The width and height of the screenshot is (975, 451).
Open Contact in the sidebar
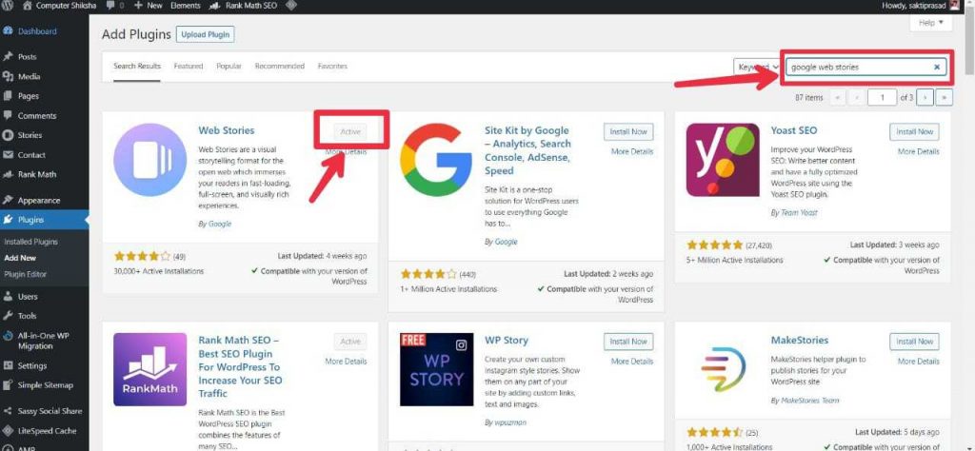click(x=31, y=155)
